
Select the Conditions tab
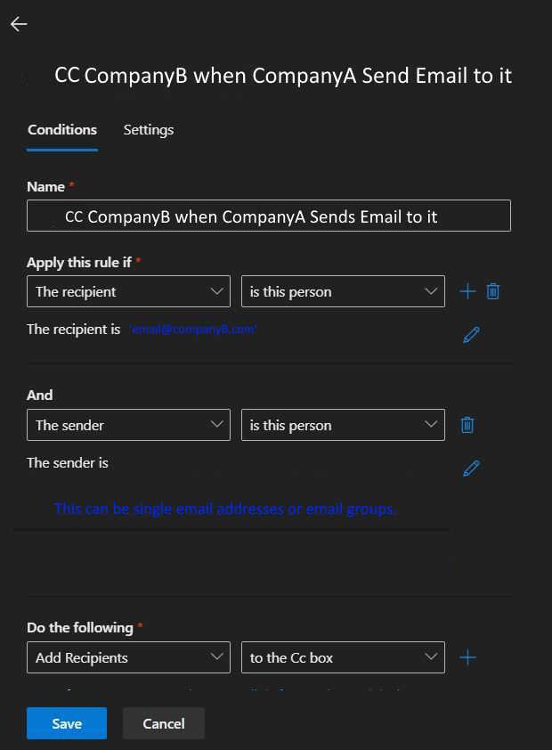click(61, 129)
